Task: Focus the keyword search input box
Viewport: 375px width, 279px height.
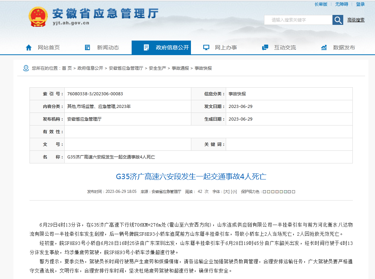Action: [298, 20]
